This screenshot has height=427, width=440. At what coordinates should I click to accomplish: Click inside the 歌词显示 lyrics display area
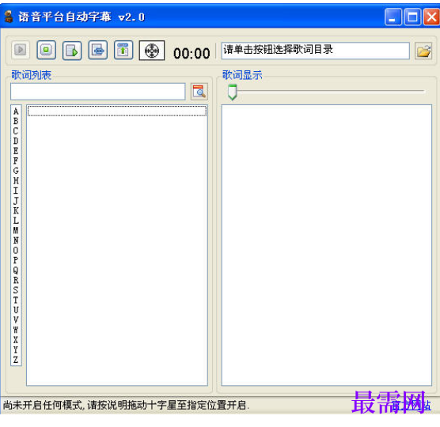click(x=326, y=245)
